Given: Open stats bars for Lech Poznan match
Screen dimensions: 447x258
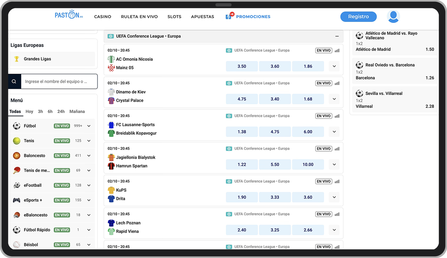Looking at the screenshot, I should [x=337, y=214].
